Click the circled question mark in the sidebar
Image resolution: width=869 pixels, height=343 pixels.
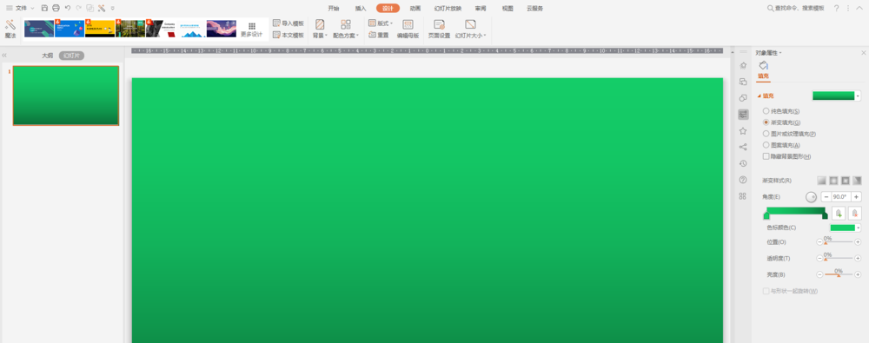tap(743, 180)
